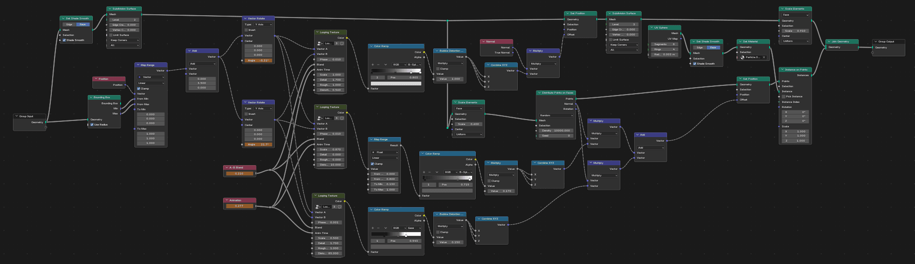Image resolution: width=915 pixels, height=264 pixels.
Task: Collapse the Join Geometry node
Action: click(x=829, y=42)
